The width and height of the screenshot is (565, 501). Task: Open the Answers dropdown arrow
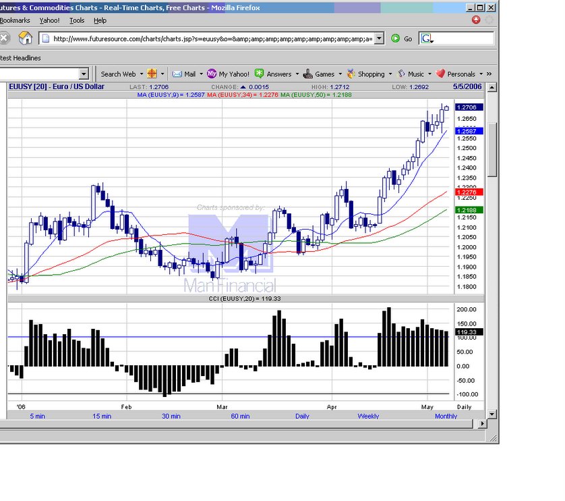coord(297,74)
